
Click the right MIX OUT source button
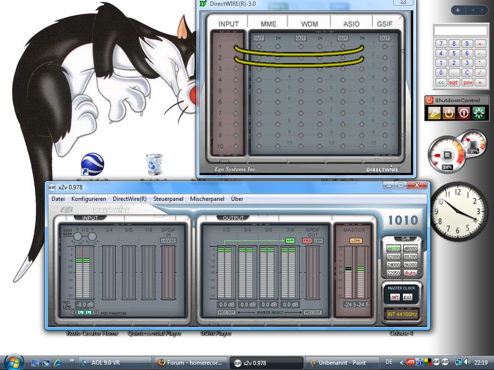click(313, 312)
